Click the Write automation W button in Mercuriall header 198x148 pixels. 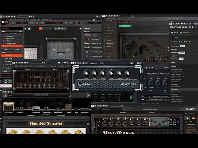(112, 16)
